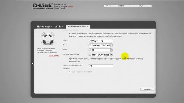Viewport: 184px width, 103px height.
Task: Click the text Язык: Русский
Action: tap(60, 8)
